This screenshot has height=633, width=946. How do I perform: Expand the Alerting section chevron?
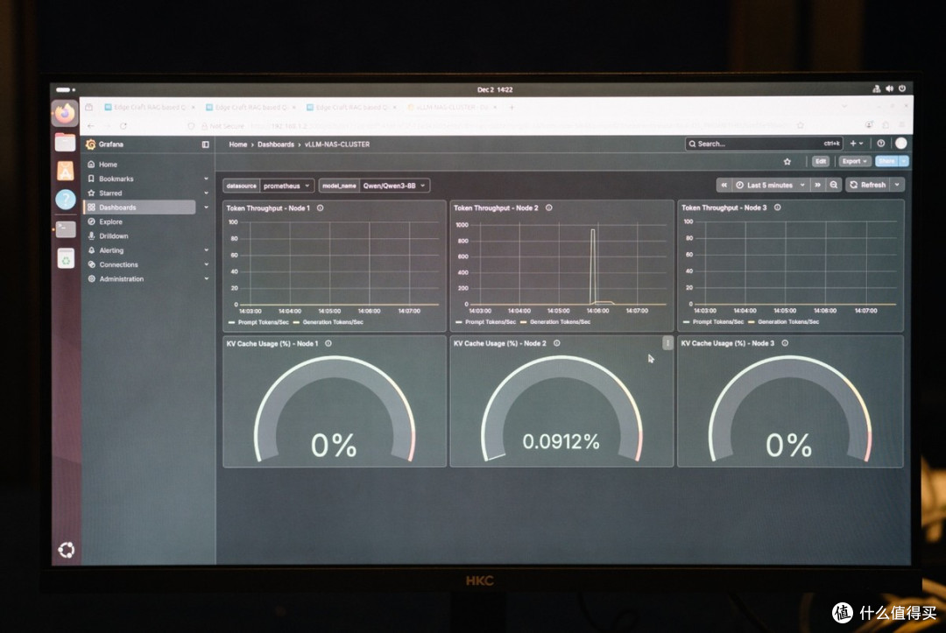(207, 250)
